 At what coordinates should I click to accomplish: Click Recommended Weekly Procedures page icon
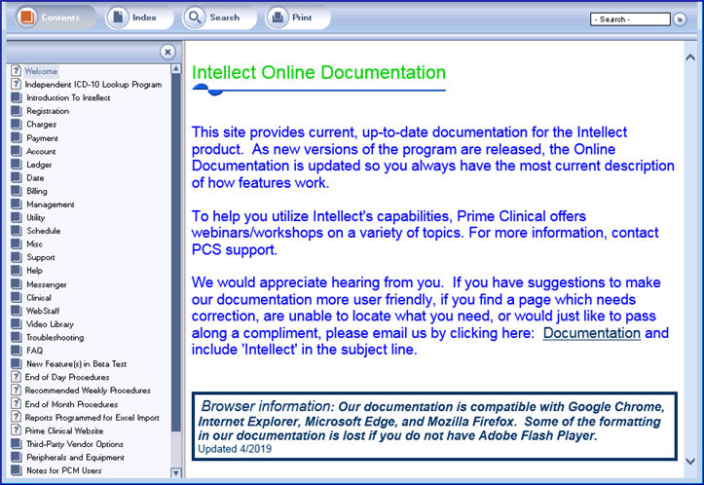tap(17, 391)
